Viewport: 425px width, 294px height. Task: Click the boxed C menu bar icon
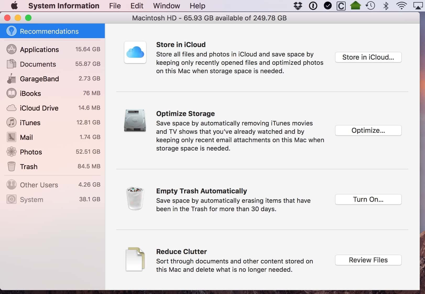tap(341, 6)
